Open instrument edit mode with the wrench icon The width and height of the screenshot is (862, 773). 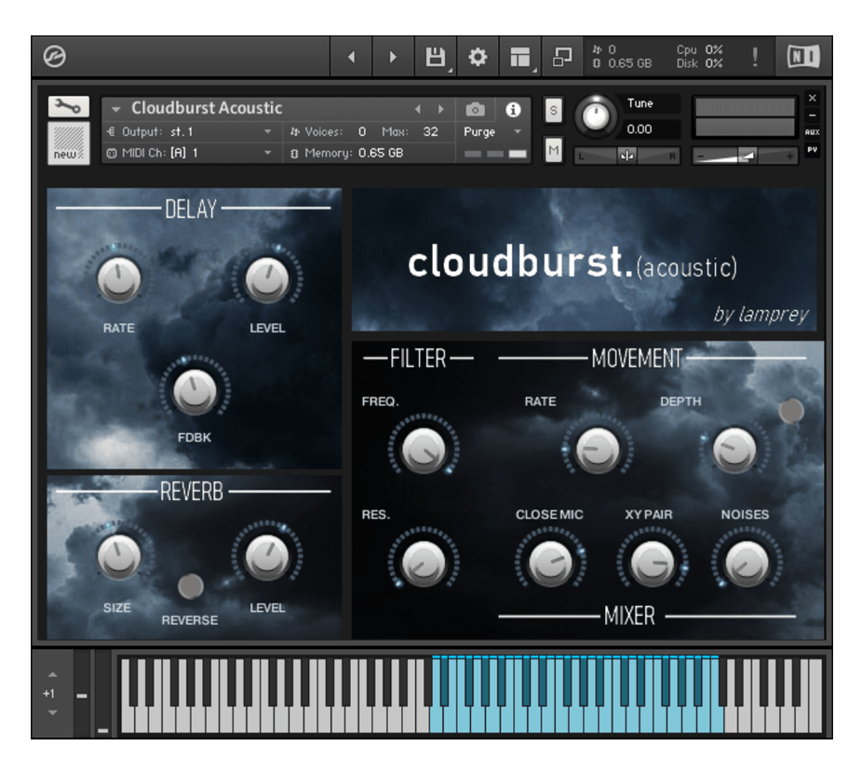tap(68, 107)
